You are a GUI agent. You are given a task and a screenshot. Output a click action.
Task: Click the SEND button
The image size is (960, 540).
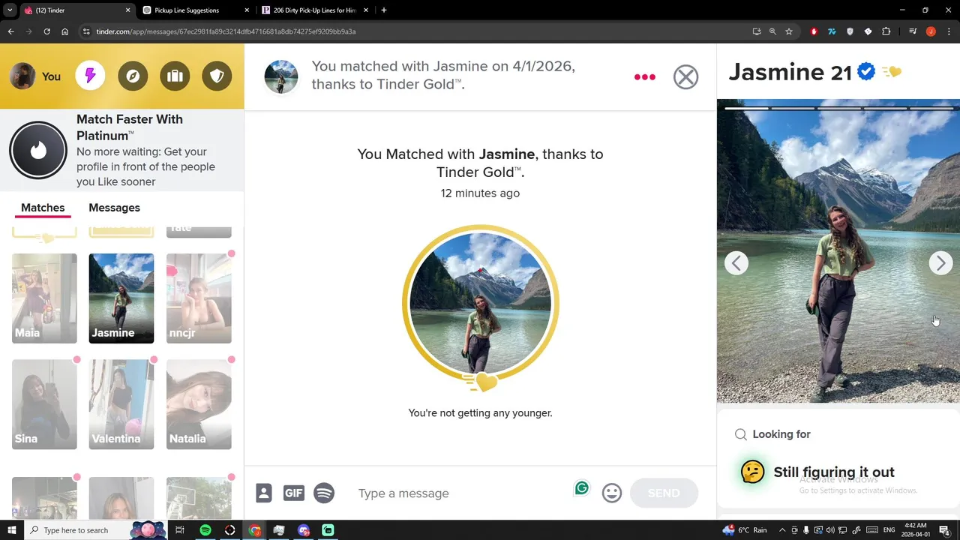[x=664, y=493]
